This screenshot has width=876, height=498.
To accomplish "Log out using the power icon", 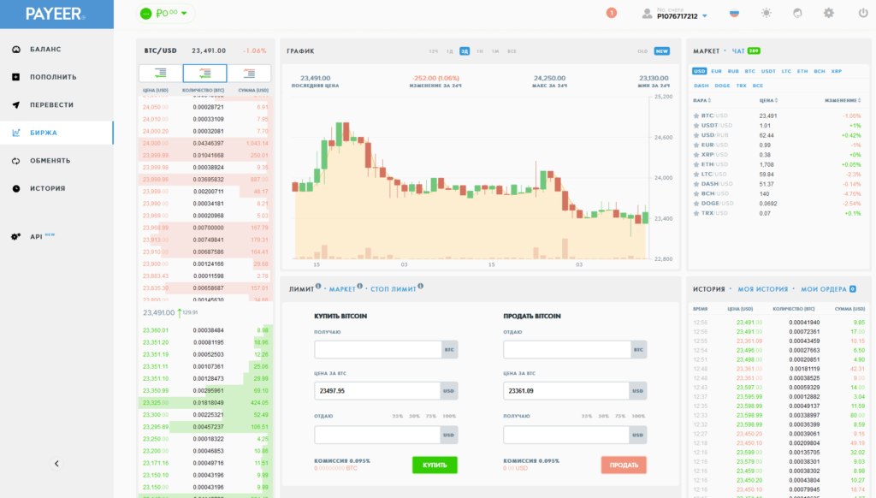I will pyautogui.click(x=862, y=14).
